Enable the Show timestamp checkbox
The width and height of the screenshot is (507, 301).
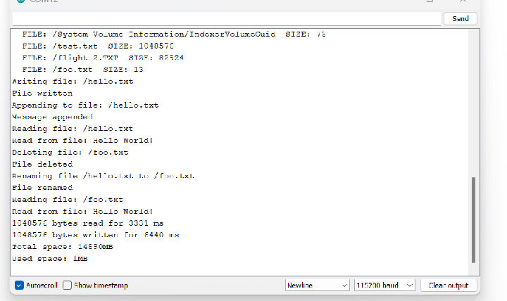point(68,286)
